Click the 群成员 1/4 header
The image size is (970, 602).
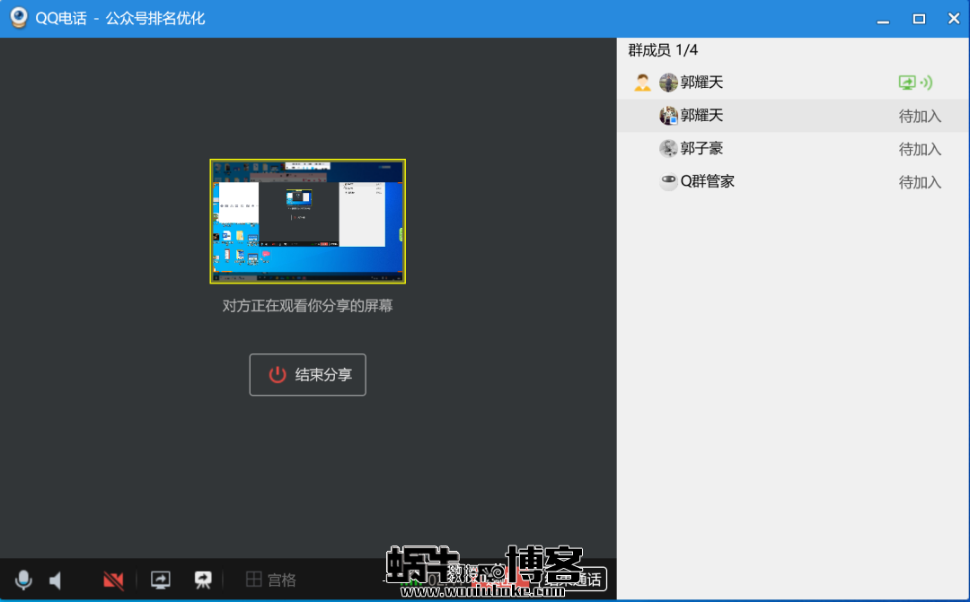click(x=663, y=50)
